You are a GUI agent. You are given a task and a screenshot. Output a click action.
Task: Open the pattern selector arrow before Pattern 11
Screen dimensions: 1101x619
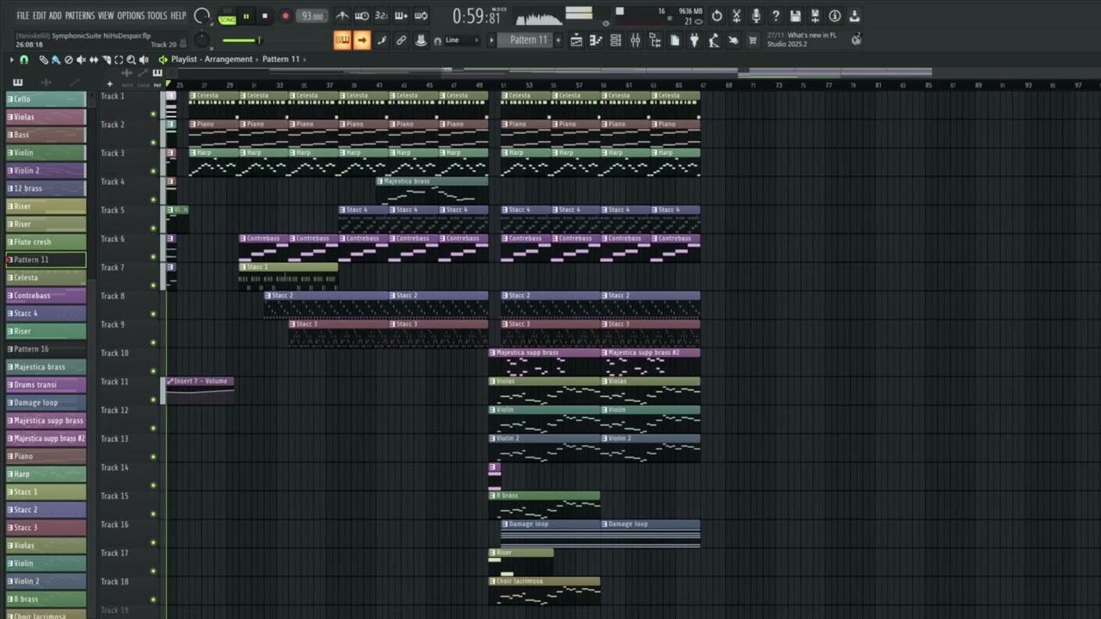point(491,40)
